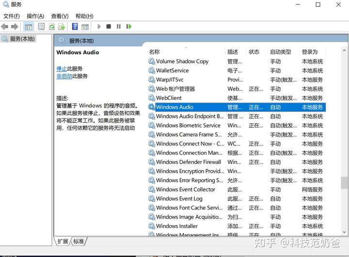Click 网络服务 in Windows Event Collector row
Viewport: 349px width, 257px height.
[312, 190]
